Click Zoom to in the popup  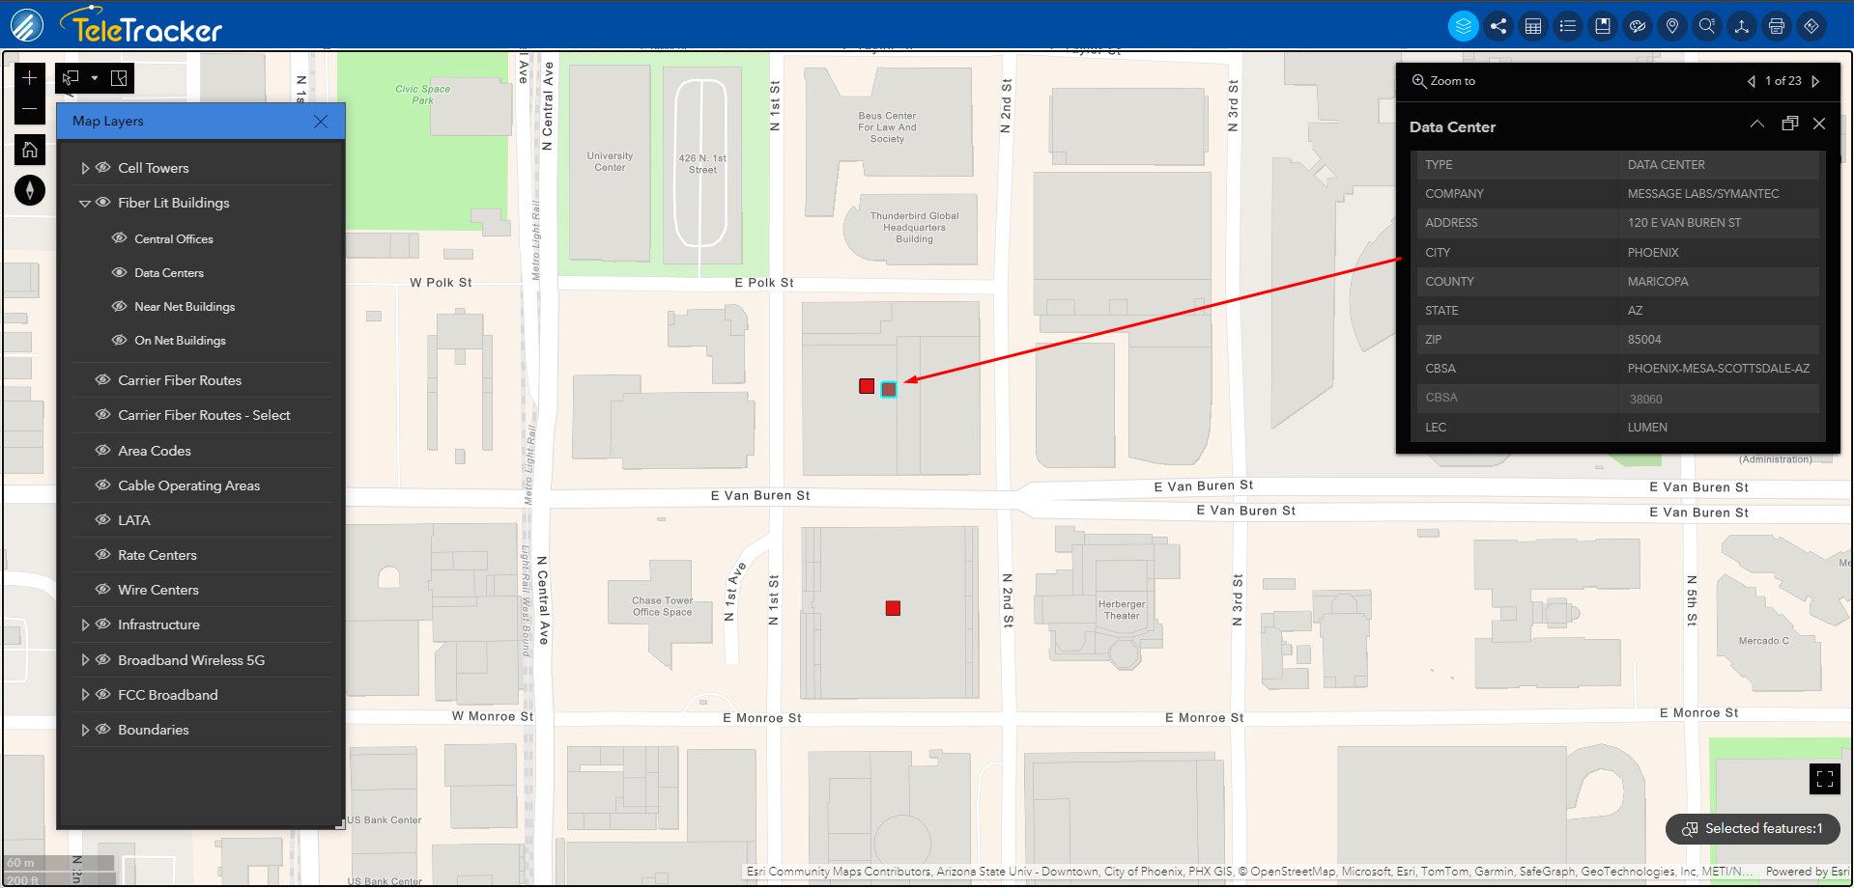click(1444, 81)
